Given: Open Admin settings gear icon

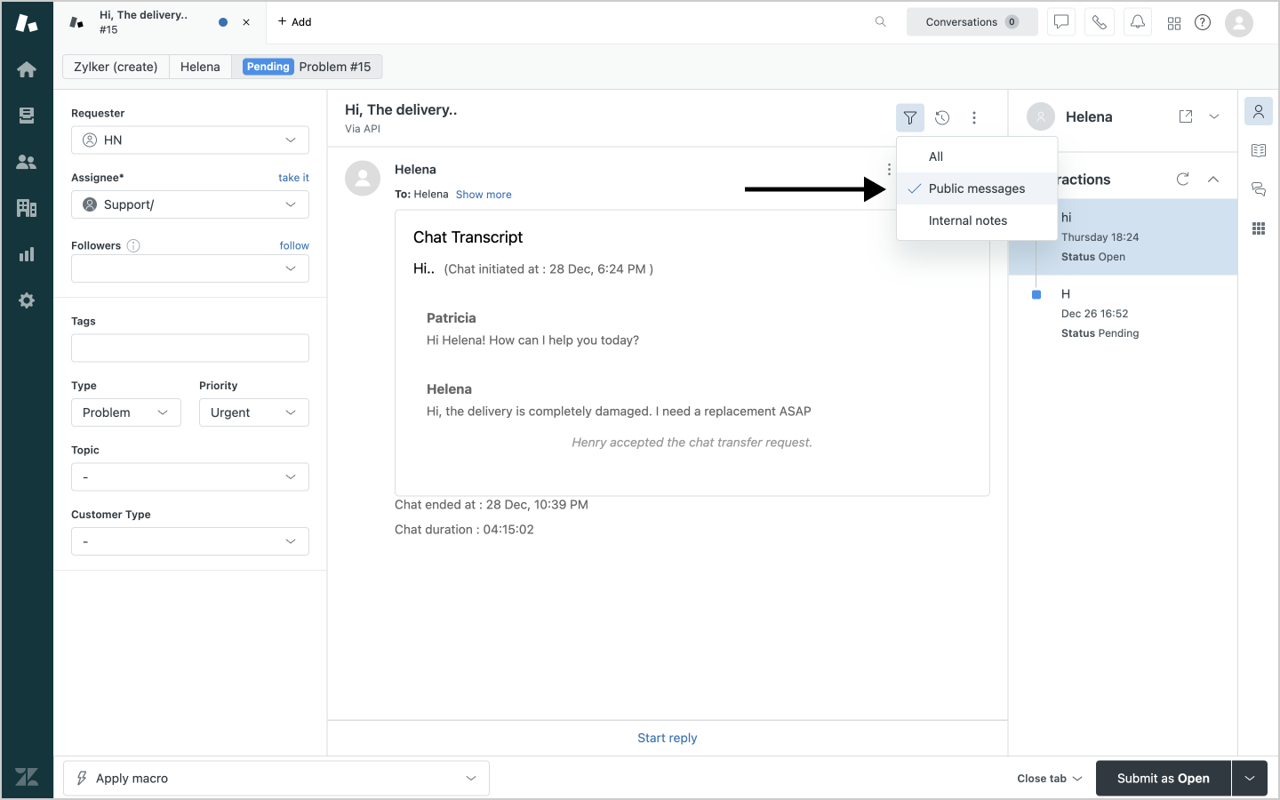Looking at the screenshot, I should tap(27, 300).
